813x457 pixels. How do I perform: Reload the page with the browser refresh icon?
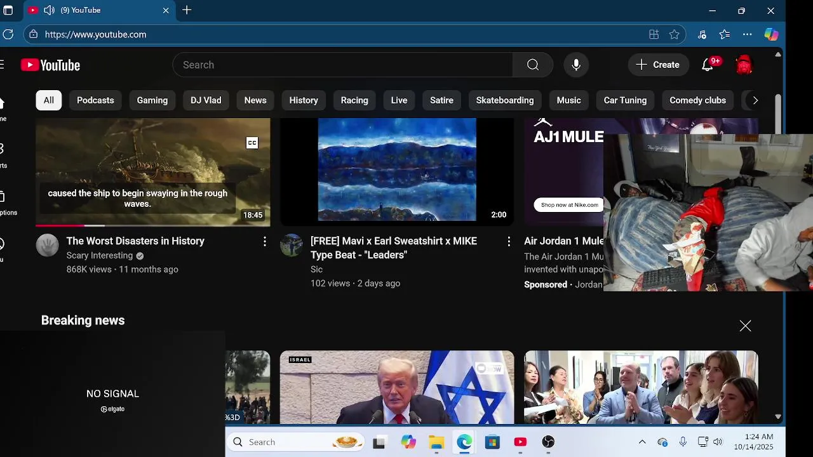8,34
